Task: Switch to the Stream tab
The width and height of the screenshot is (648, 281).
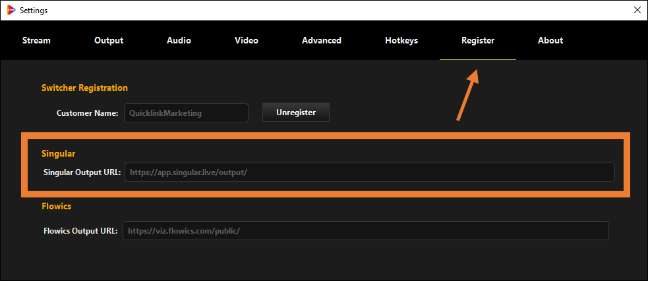Action: tap(36, 40)
